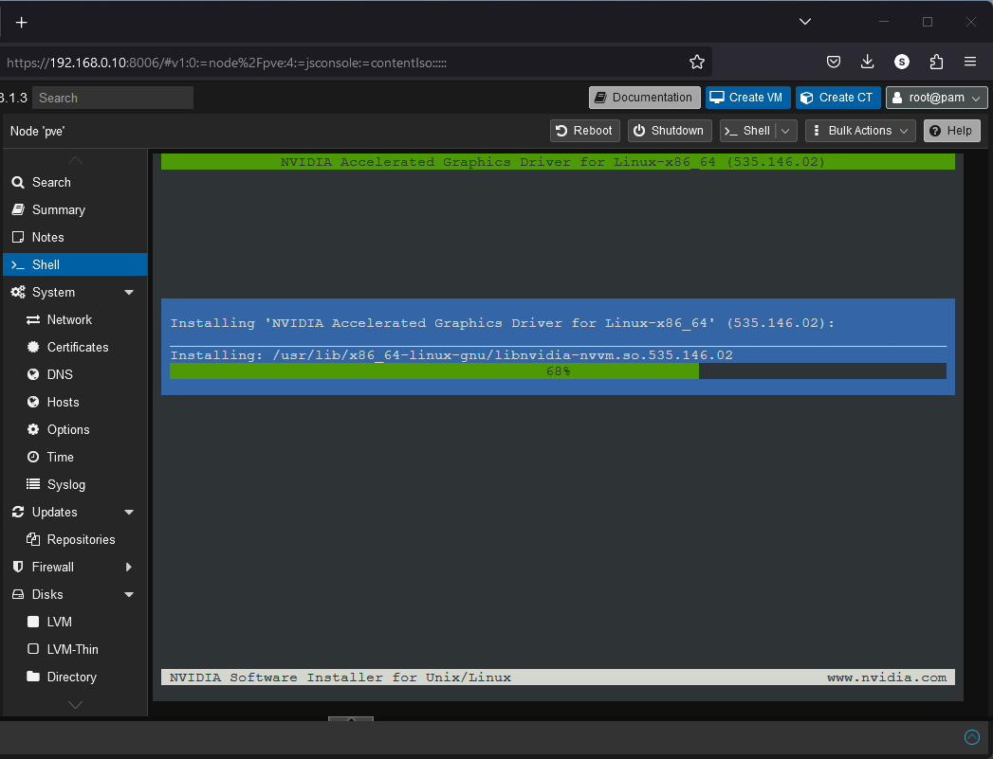Open the Notes menu item
Image resolution: width=993 pixels, height=759 pixels.
tap(75, 237)
